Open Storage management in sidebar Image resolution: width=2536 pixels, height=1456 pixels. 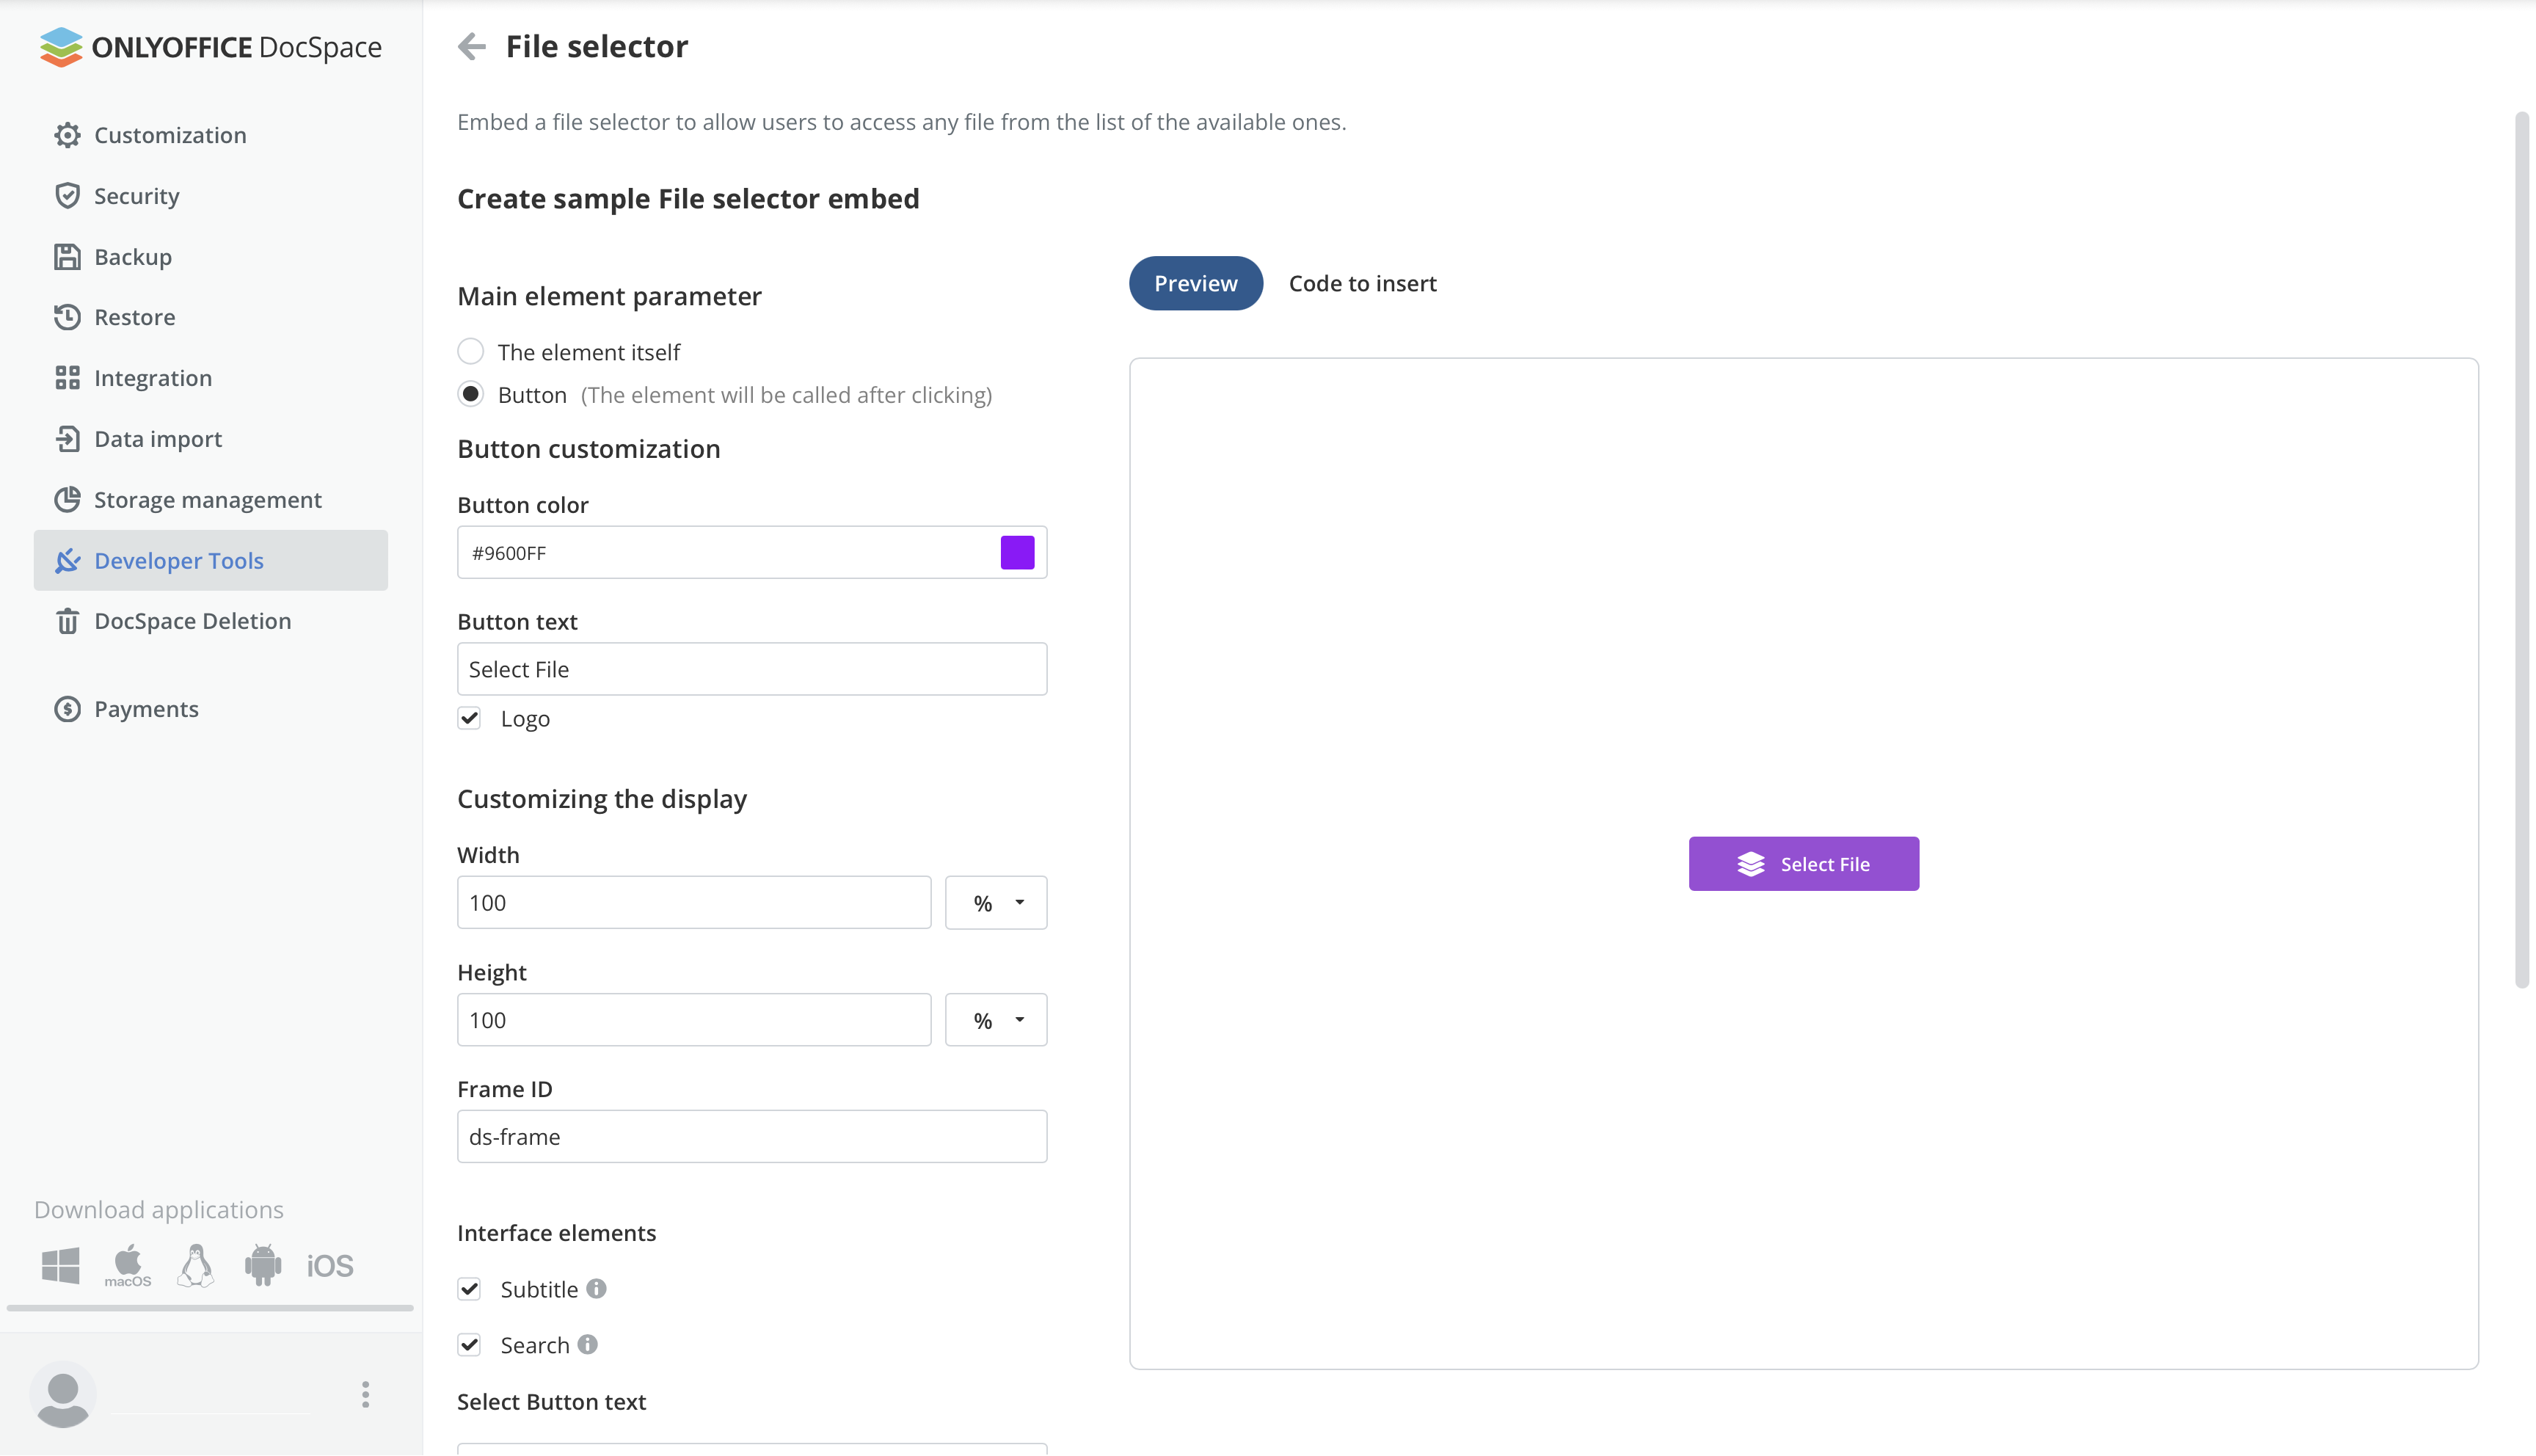tap(207, 500)
